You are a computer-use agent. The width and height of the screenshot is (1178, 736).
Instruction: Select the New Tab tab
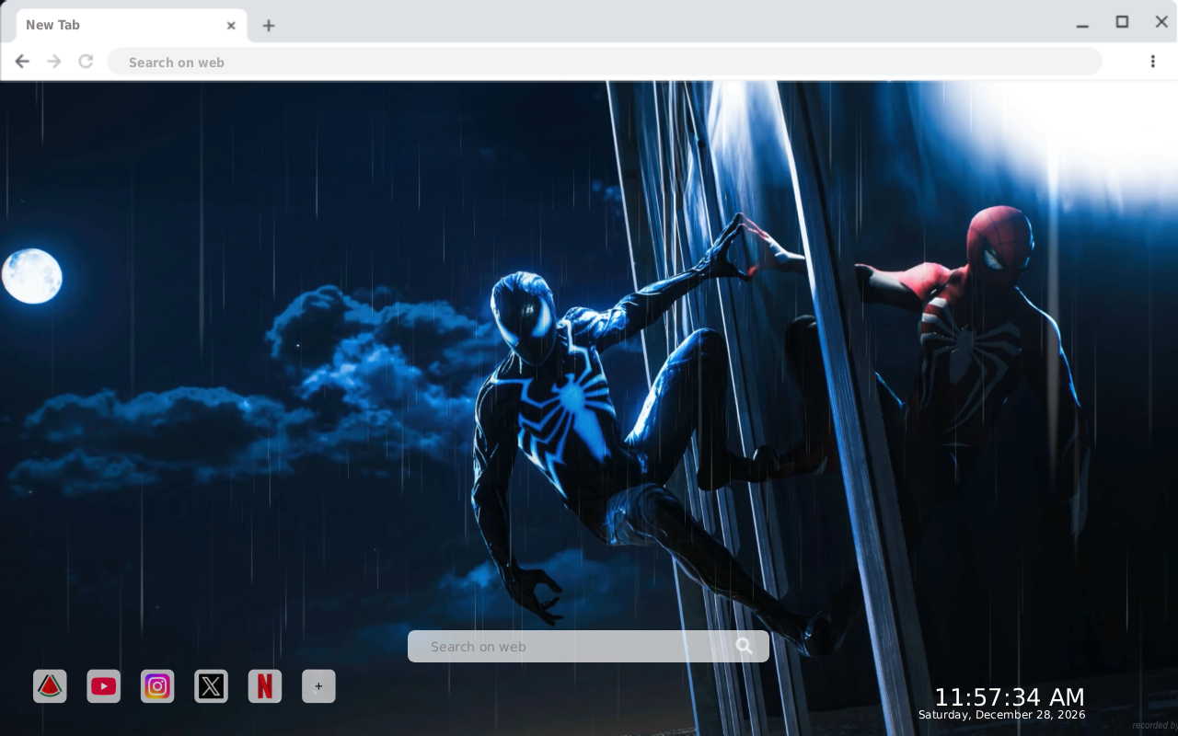pos(132,26)
